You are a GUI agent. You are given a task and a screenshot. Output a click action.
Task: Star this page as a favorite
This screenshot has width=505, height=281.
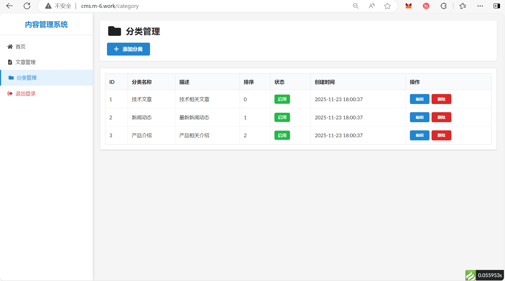pos(387,6)
